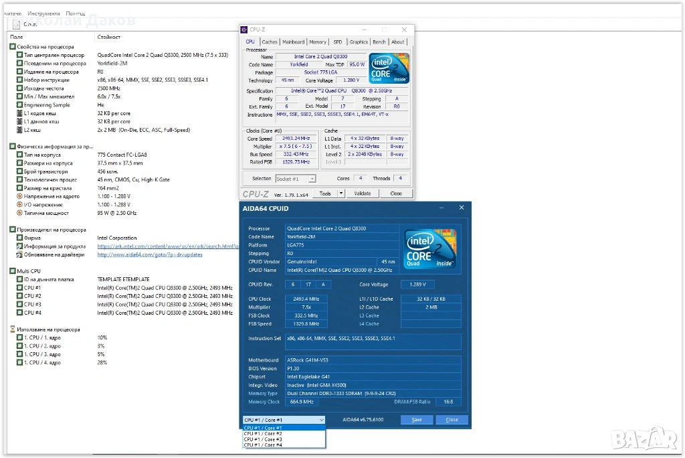Open the aida64.com driver updates link
Image resolution: width=685 pixels, height=458 pixels.
(150, 254)
